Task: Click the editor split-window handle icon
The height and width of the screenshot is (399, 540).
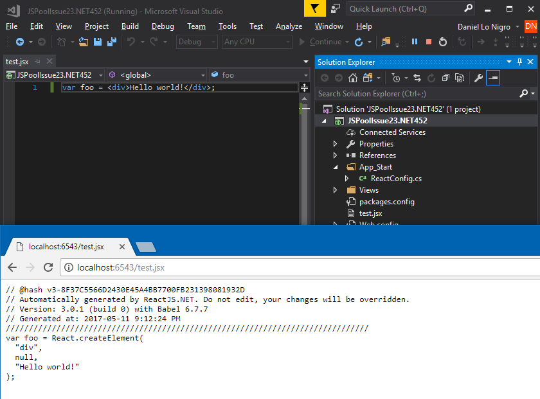Action: (x=305, y=87)
